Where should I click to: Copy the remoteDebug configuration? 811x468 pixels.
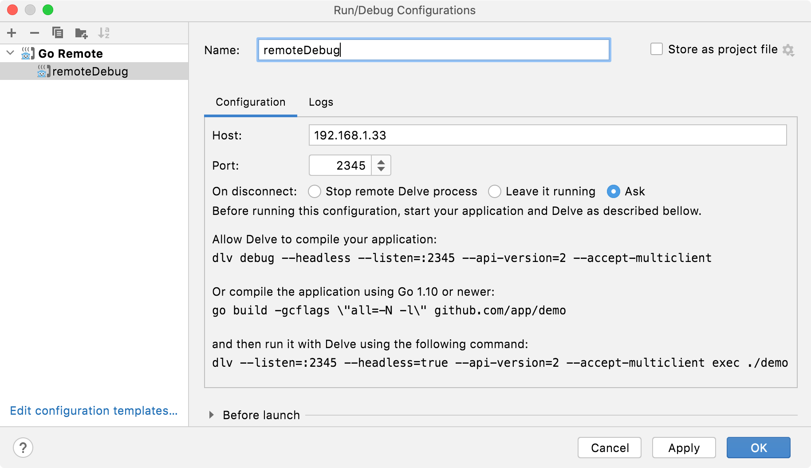58,32
